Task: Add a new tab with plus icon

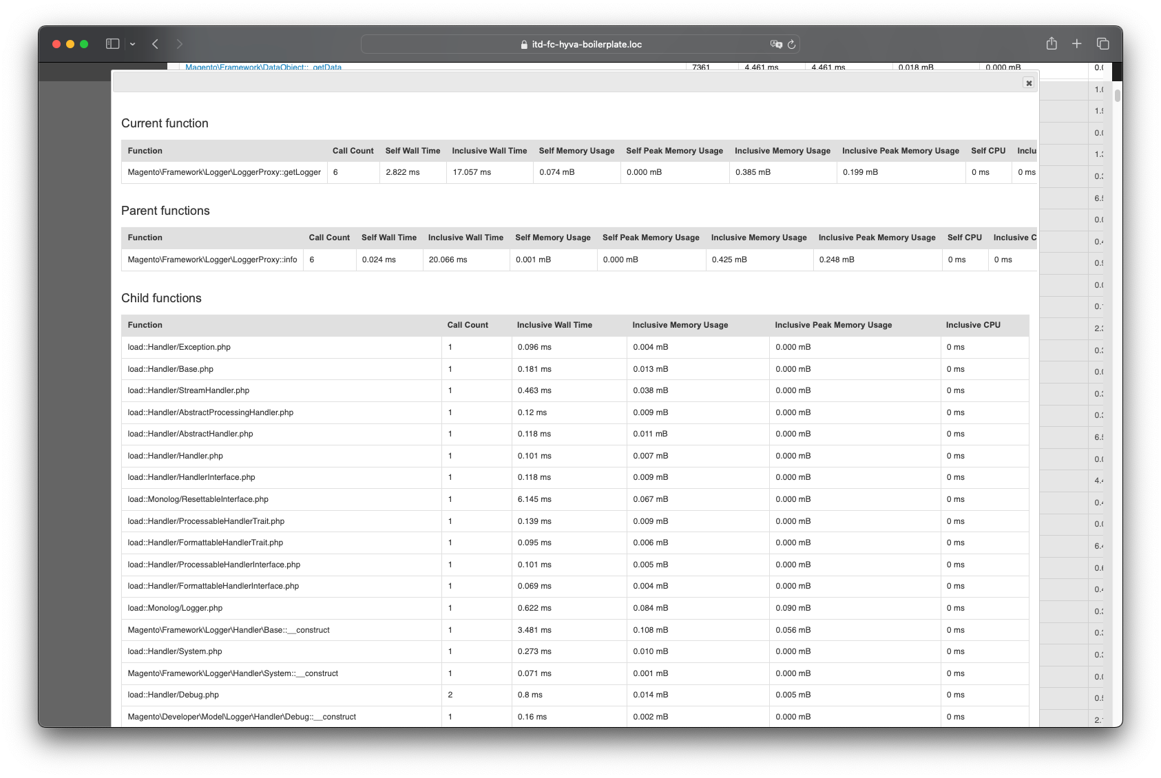Action: [x=1077, y=44]
